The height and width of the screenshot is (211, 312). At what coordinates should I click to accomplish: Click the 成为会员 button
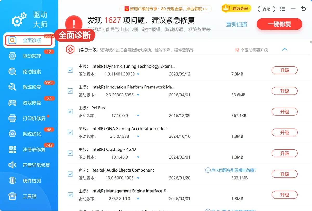236,9
